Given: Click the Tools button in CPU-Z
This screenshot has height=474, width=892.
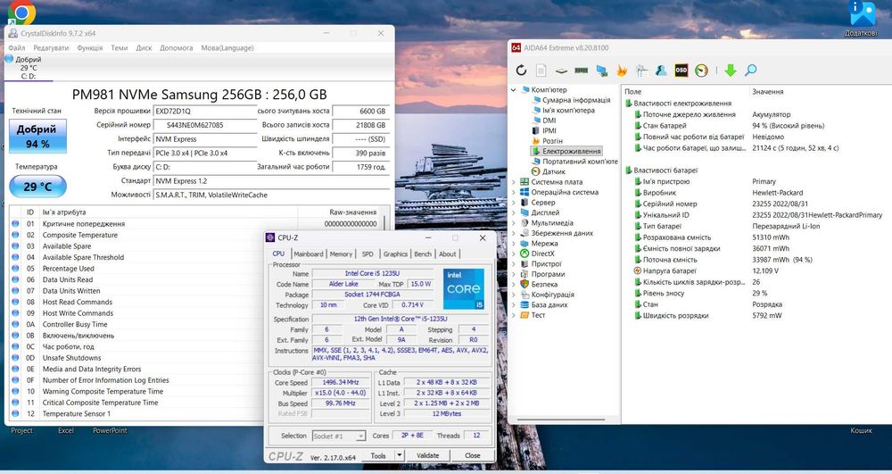Looking at the screenshot, I should (378, 455).
